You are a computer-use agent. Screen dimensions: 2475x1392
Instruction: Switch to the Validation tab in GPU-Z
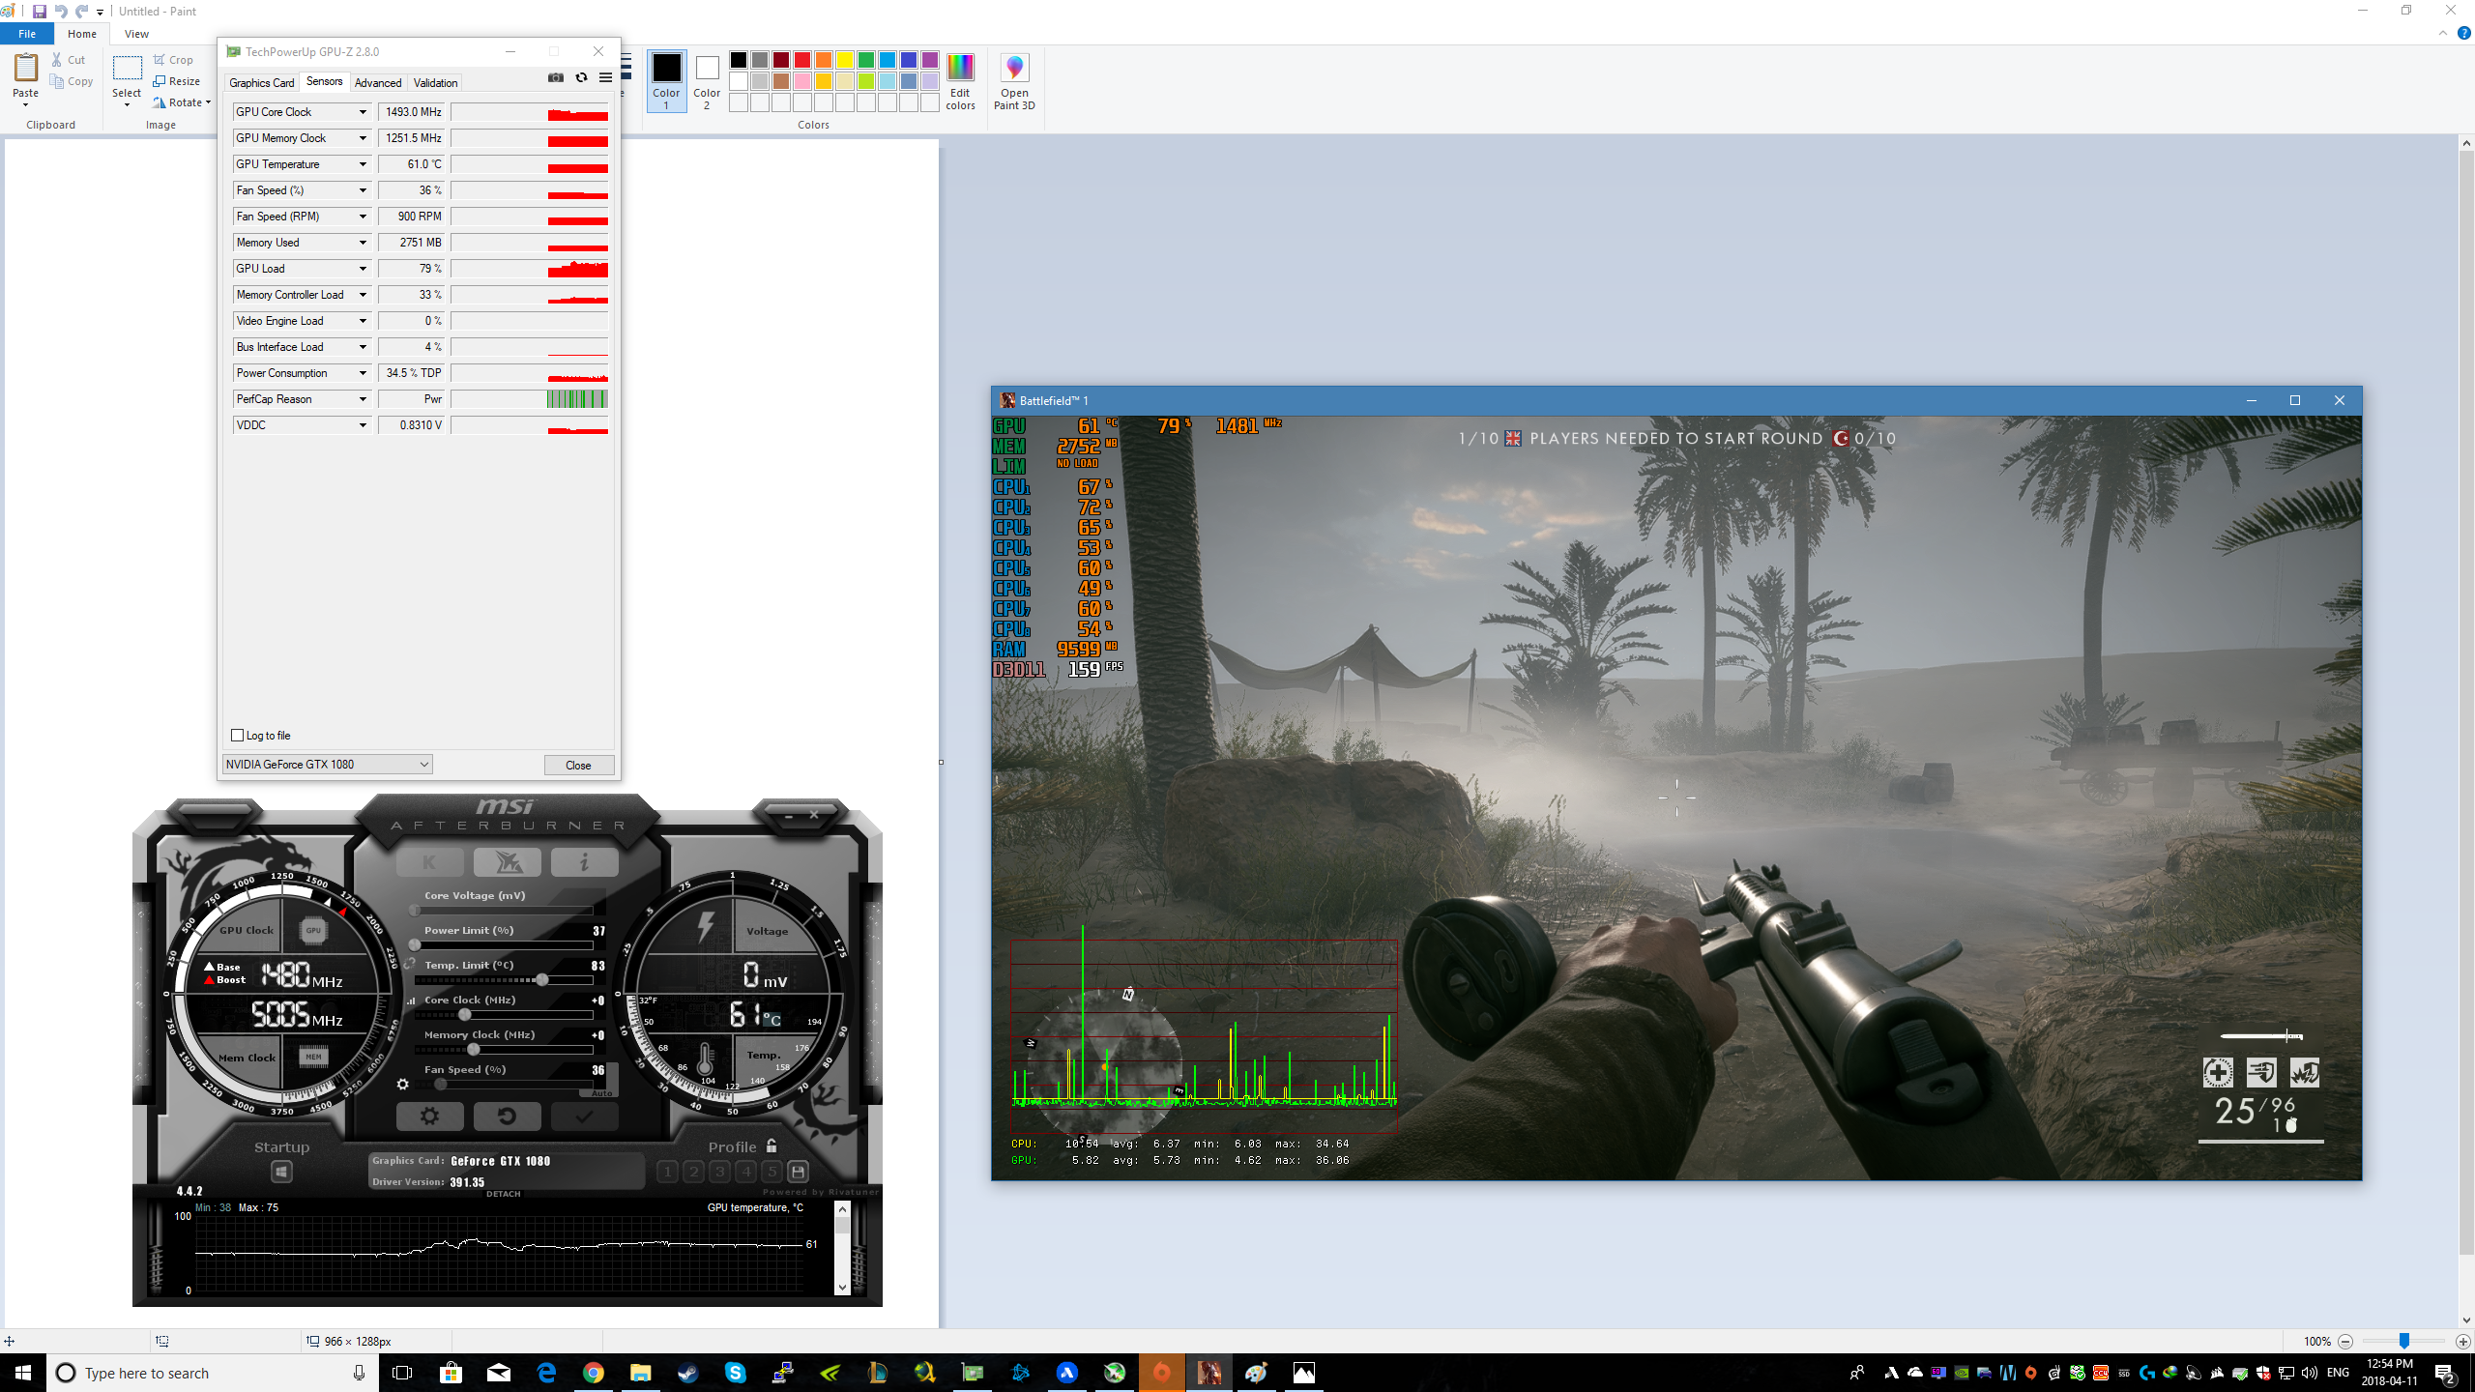pyautogui.click(x=435, y=83)
